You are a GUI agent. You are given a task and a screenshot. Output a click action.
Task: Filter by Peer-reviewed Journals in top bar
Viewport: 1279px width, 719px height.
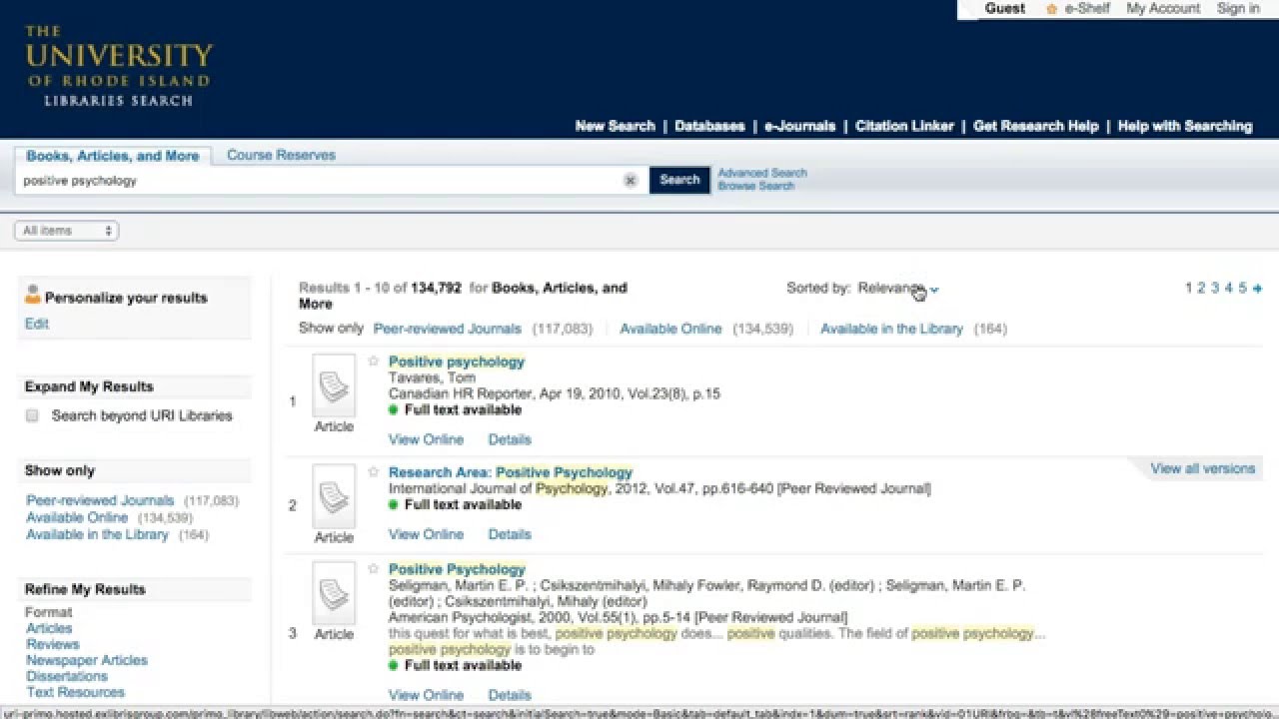click(x=447, y=329)
